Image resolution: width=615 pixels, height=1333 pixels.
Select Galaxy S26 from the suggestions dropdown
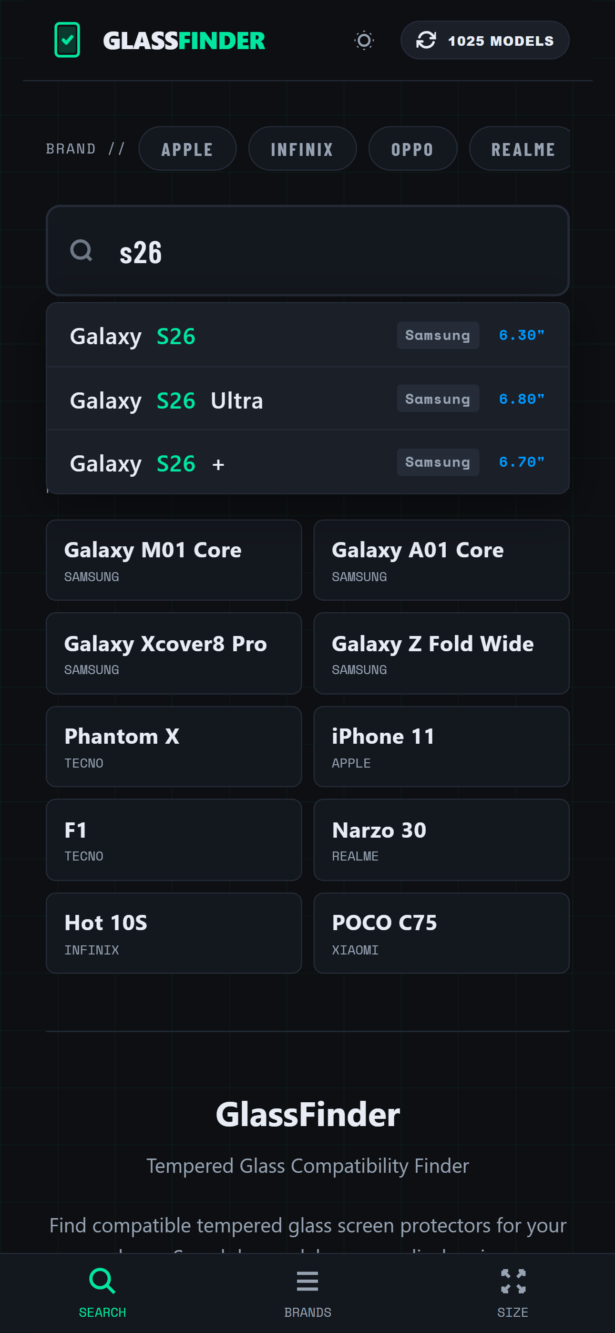[x=307, y=335]
